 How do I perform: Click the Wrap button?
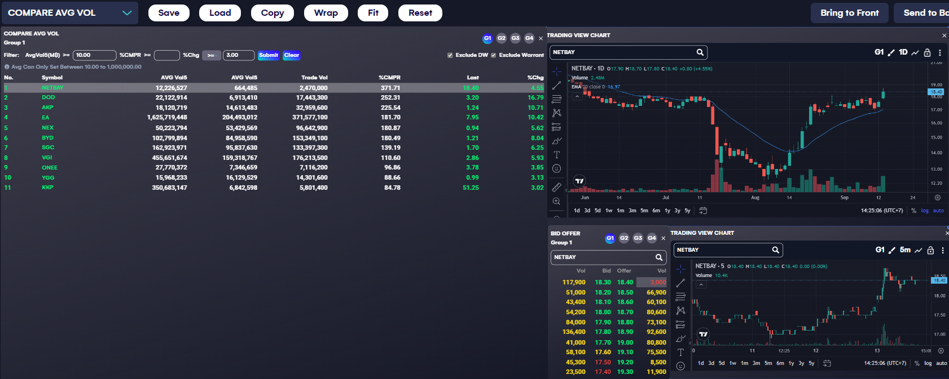coord(326,13)
